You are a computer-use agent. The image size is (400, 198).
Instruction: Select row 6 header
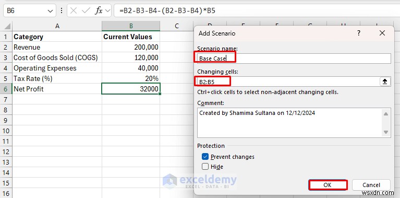(x=6, y=89)
